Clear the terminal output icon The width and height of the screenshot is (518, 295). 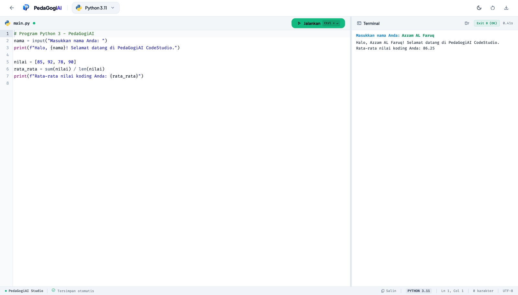tap(467, 23)
